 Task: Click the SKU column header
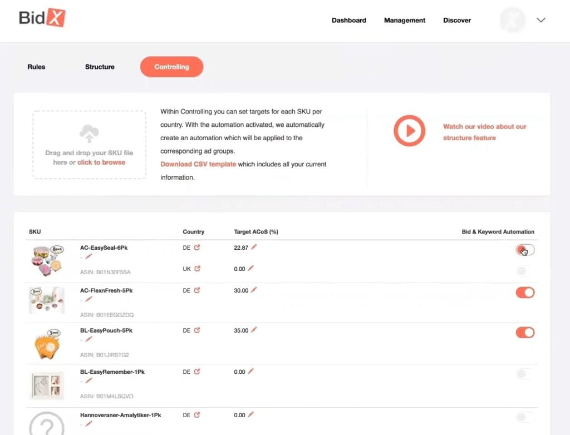point(35,232)
